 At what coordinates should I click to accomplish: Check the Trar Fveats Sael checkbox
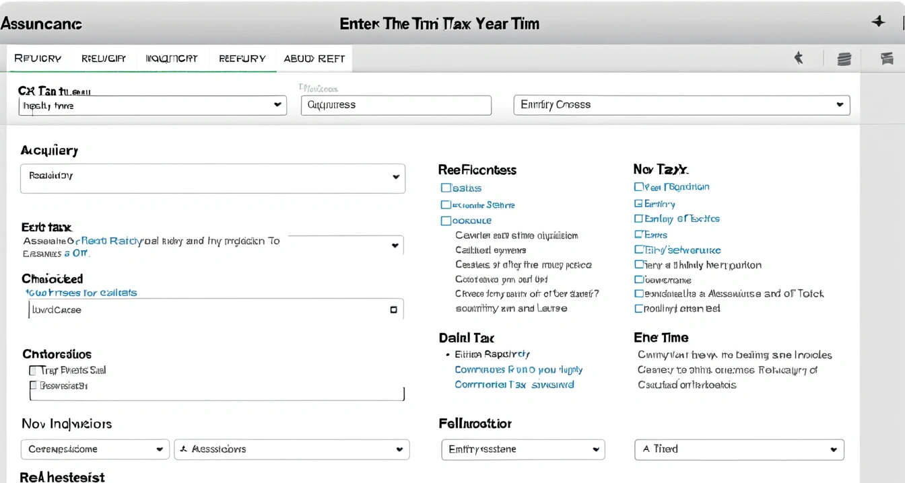pos(34,370)
